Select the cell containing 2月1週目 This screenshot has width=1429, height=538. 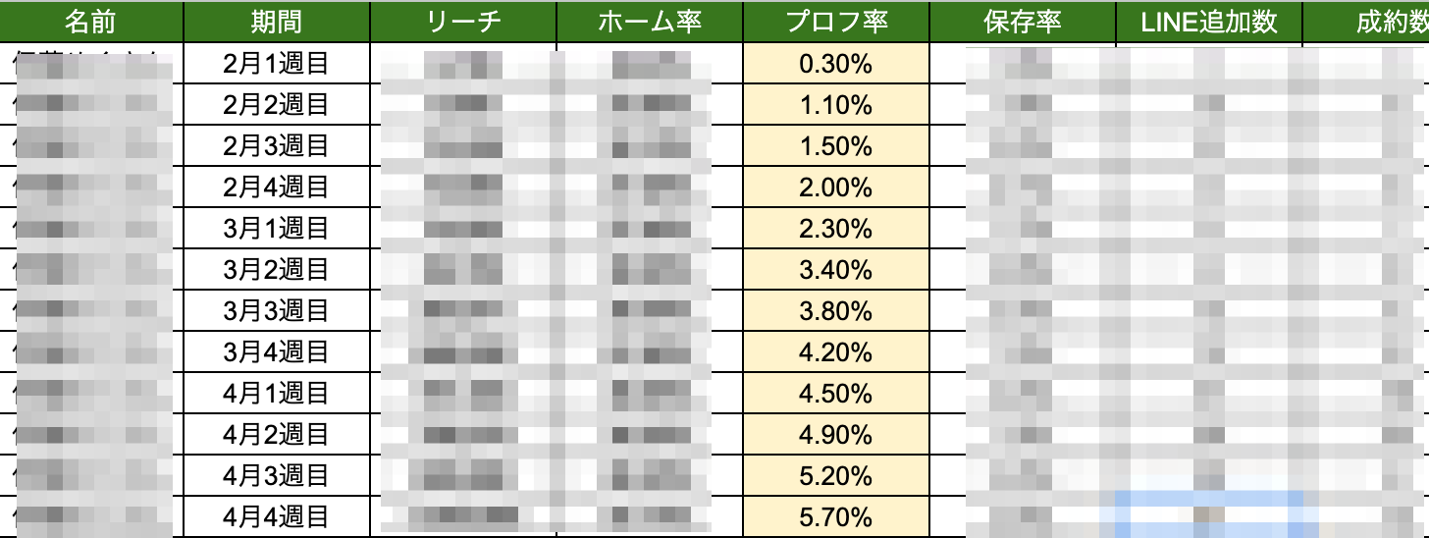click(277, 64)
